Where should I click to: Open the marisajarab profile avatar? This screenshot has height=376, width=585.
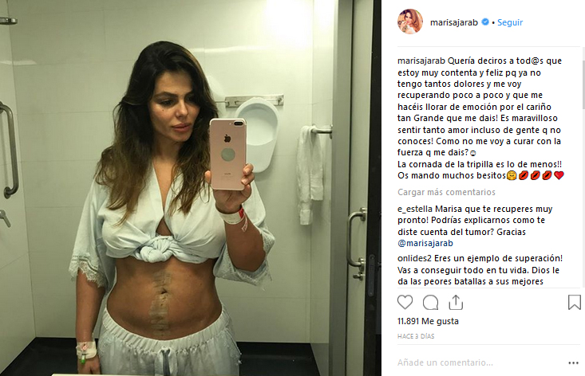410,22
